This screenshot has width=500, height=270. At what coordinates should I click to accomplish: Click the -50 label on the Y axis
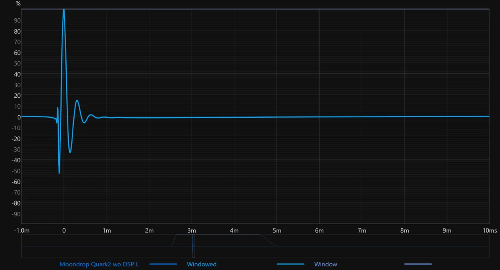[x=16, y=171]
